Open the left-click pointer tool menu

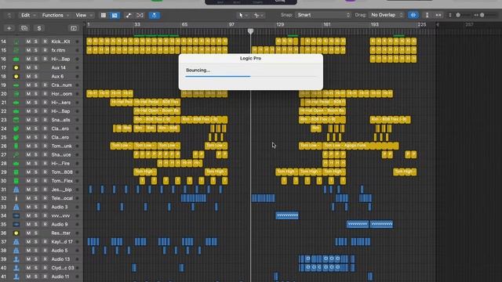[x=242, y=15]
